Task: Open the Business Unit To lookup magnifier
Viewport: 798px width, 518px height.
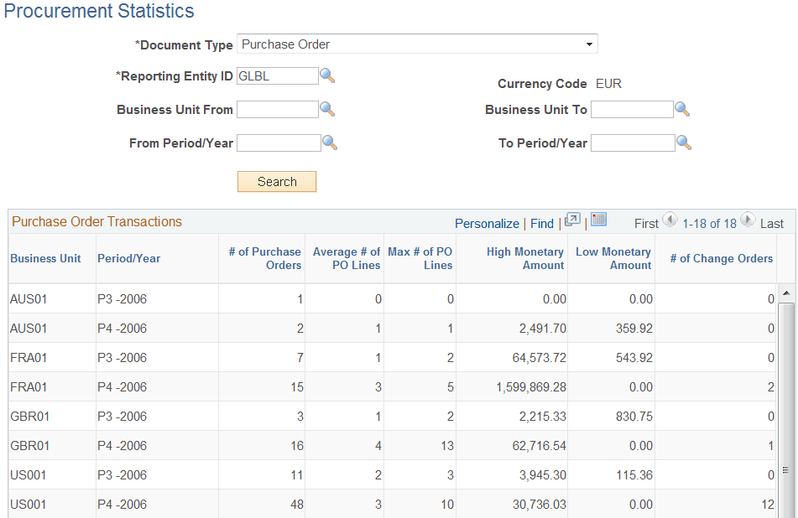Action: click(682, 109)
